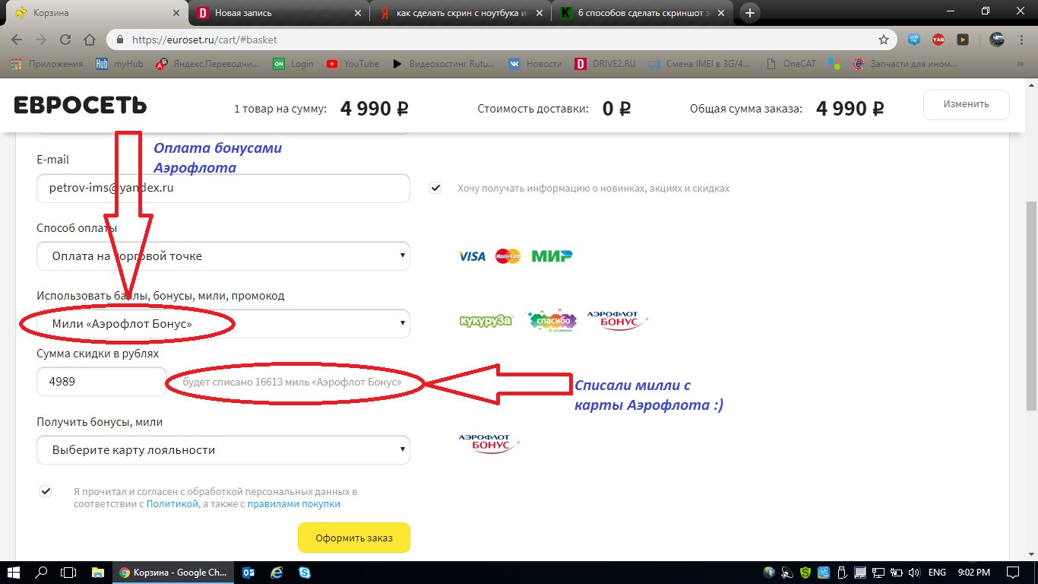Click the Chrome back arrow
This screenshot has width=1038, height=584.
(x=18, y=40)
